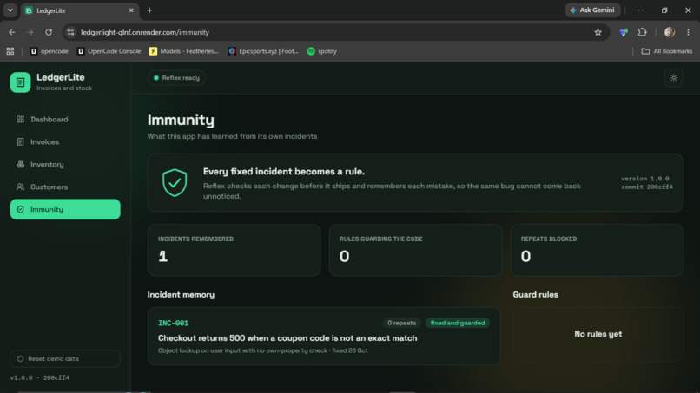This screenshot has width=700, height=393.
Task: Click the site information icon in address bar
Action: [x=70, y=32]
